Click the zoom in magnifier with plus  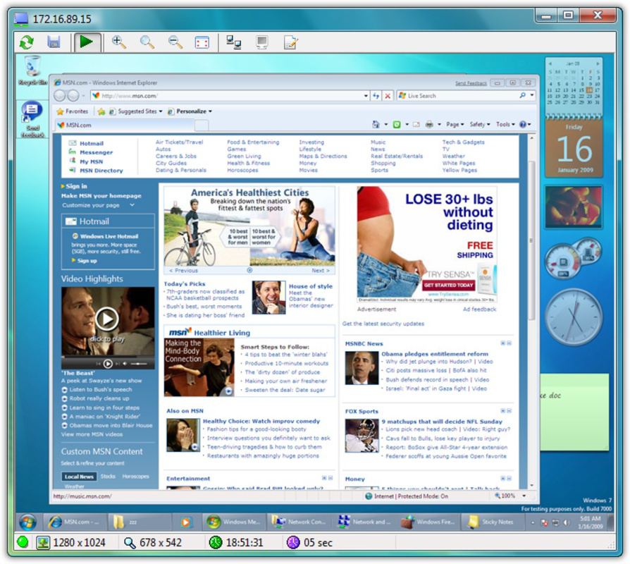(x=118, y=42)
